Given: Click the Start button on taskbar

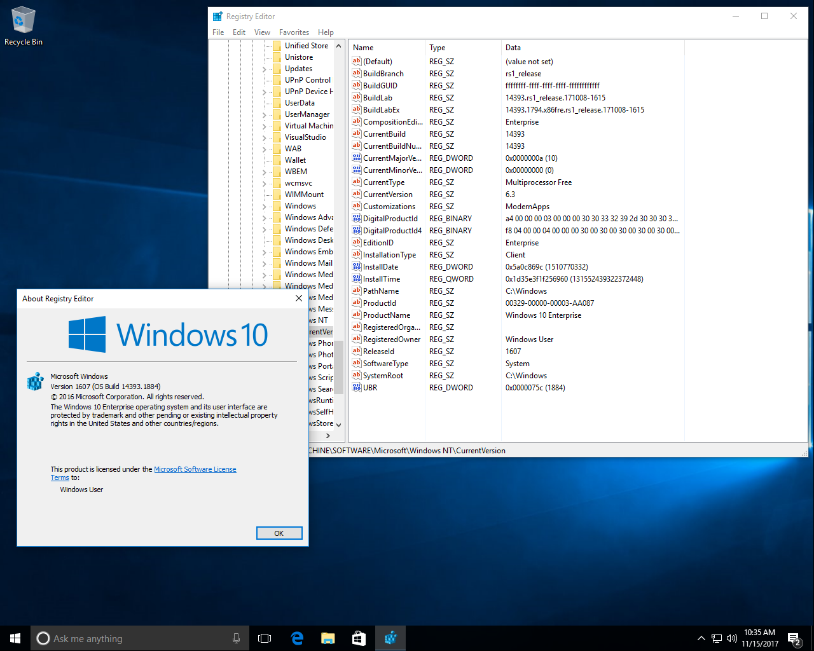Looking at the screenshot, I should [x=15, y=638].
